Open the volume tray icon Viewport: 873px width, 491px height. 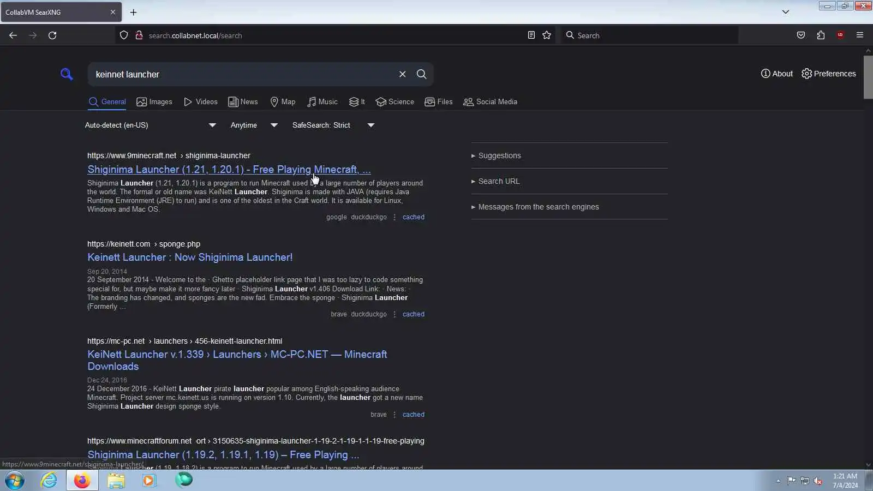pos(818,481)
